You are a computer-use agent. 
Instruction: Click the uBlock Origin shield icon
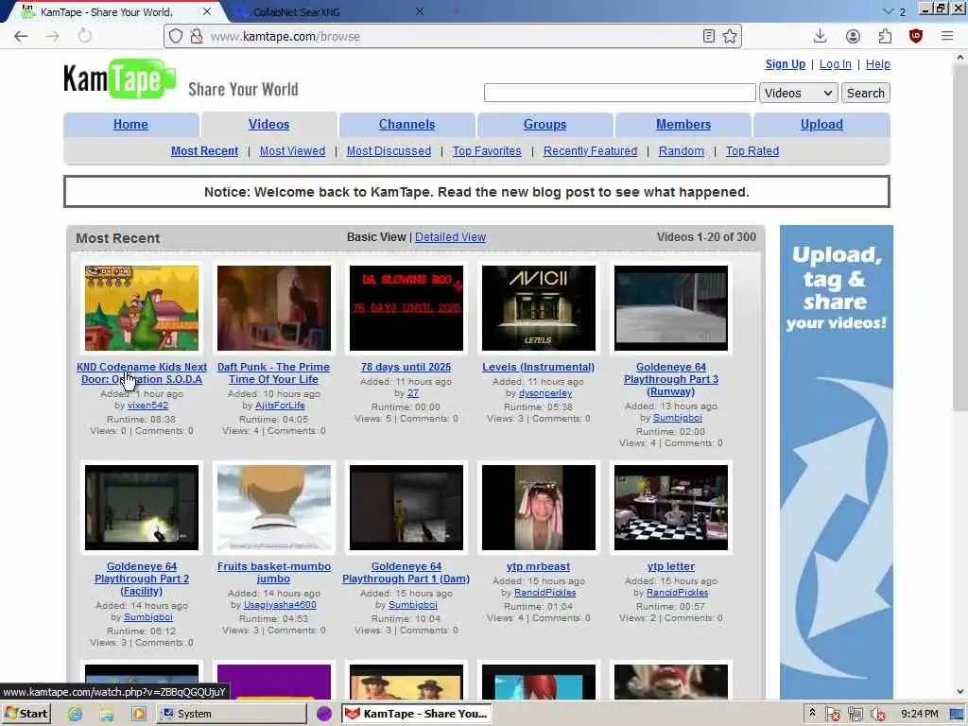click(x=915, y=36)
